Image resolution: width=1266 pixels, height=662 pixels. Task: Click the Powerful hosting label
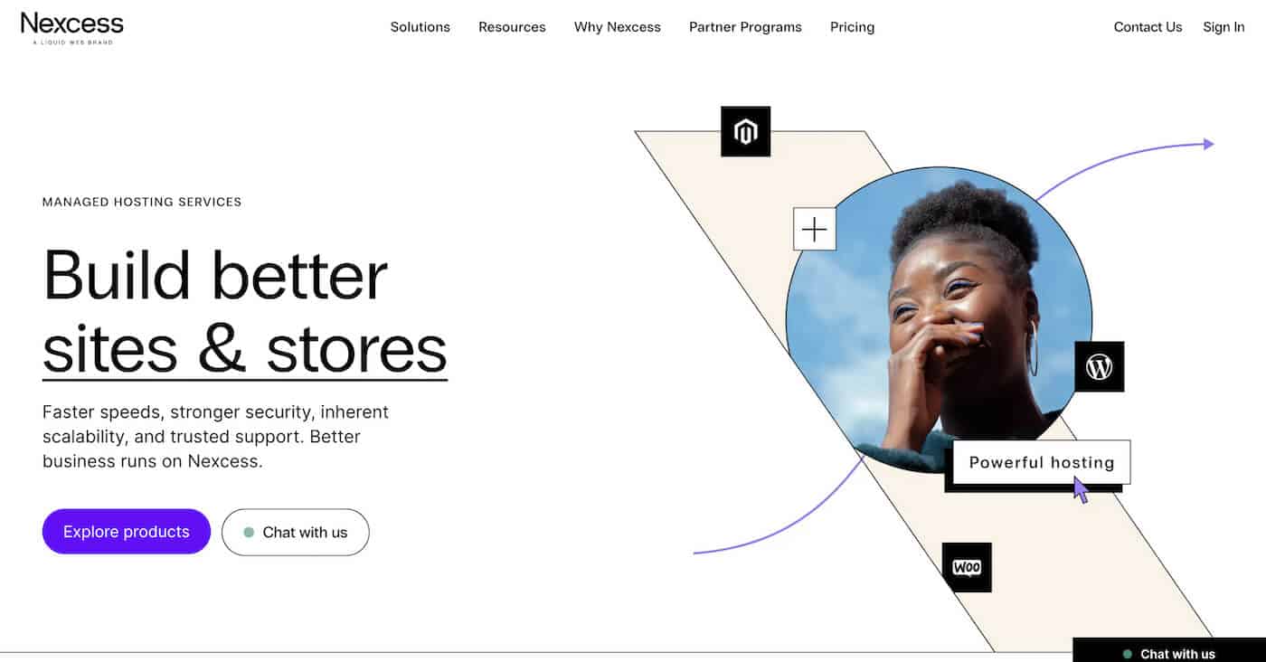coord(1042,462)
